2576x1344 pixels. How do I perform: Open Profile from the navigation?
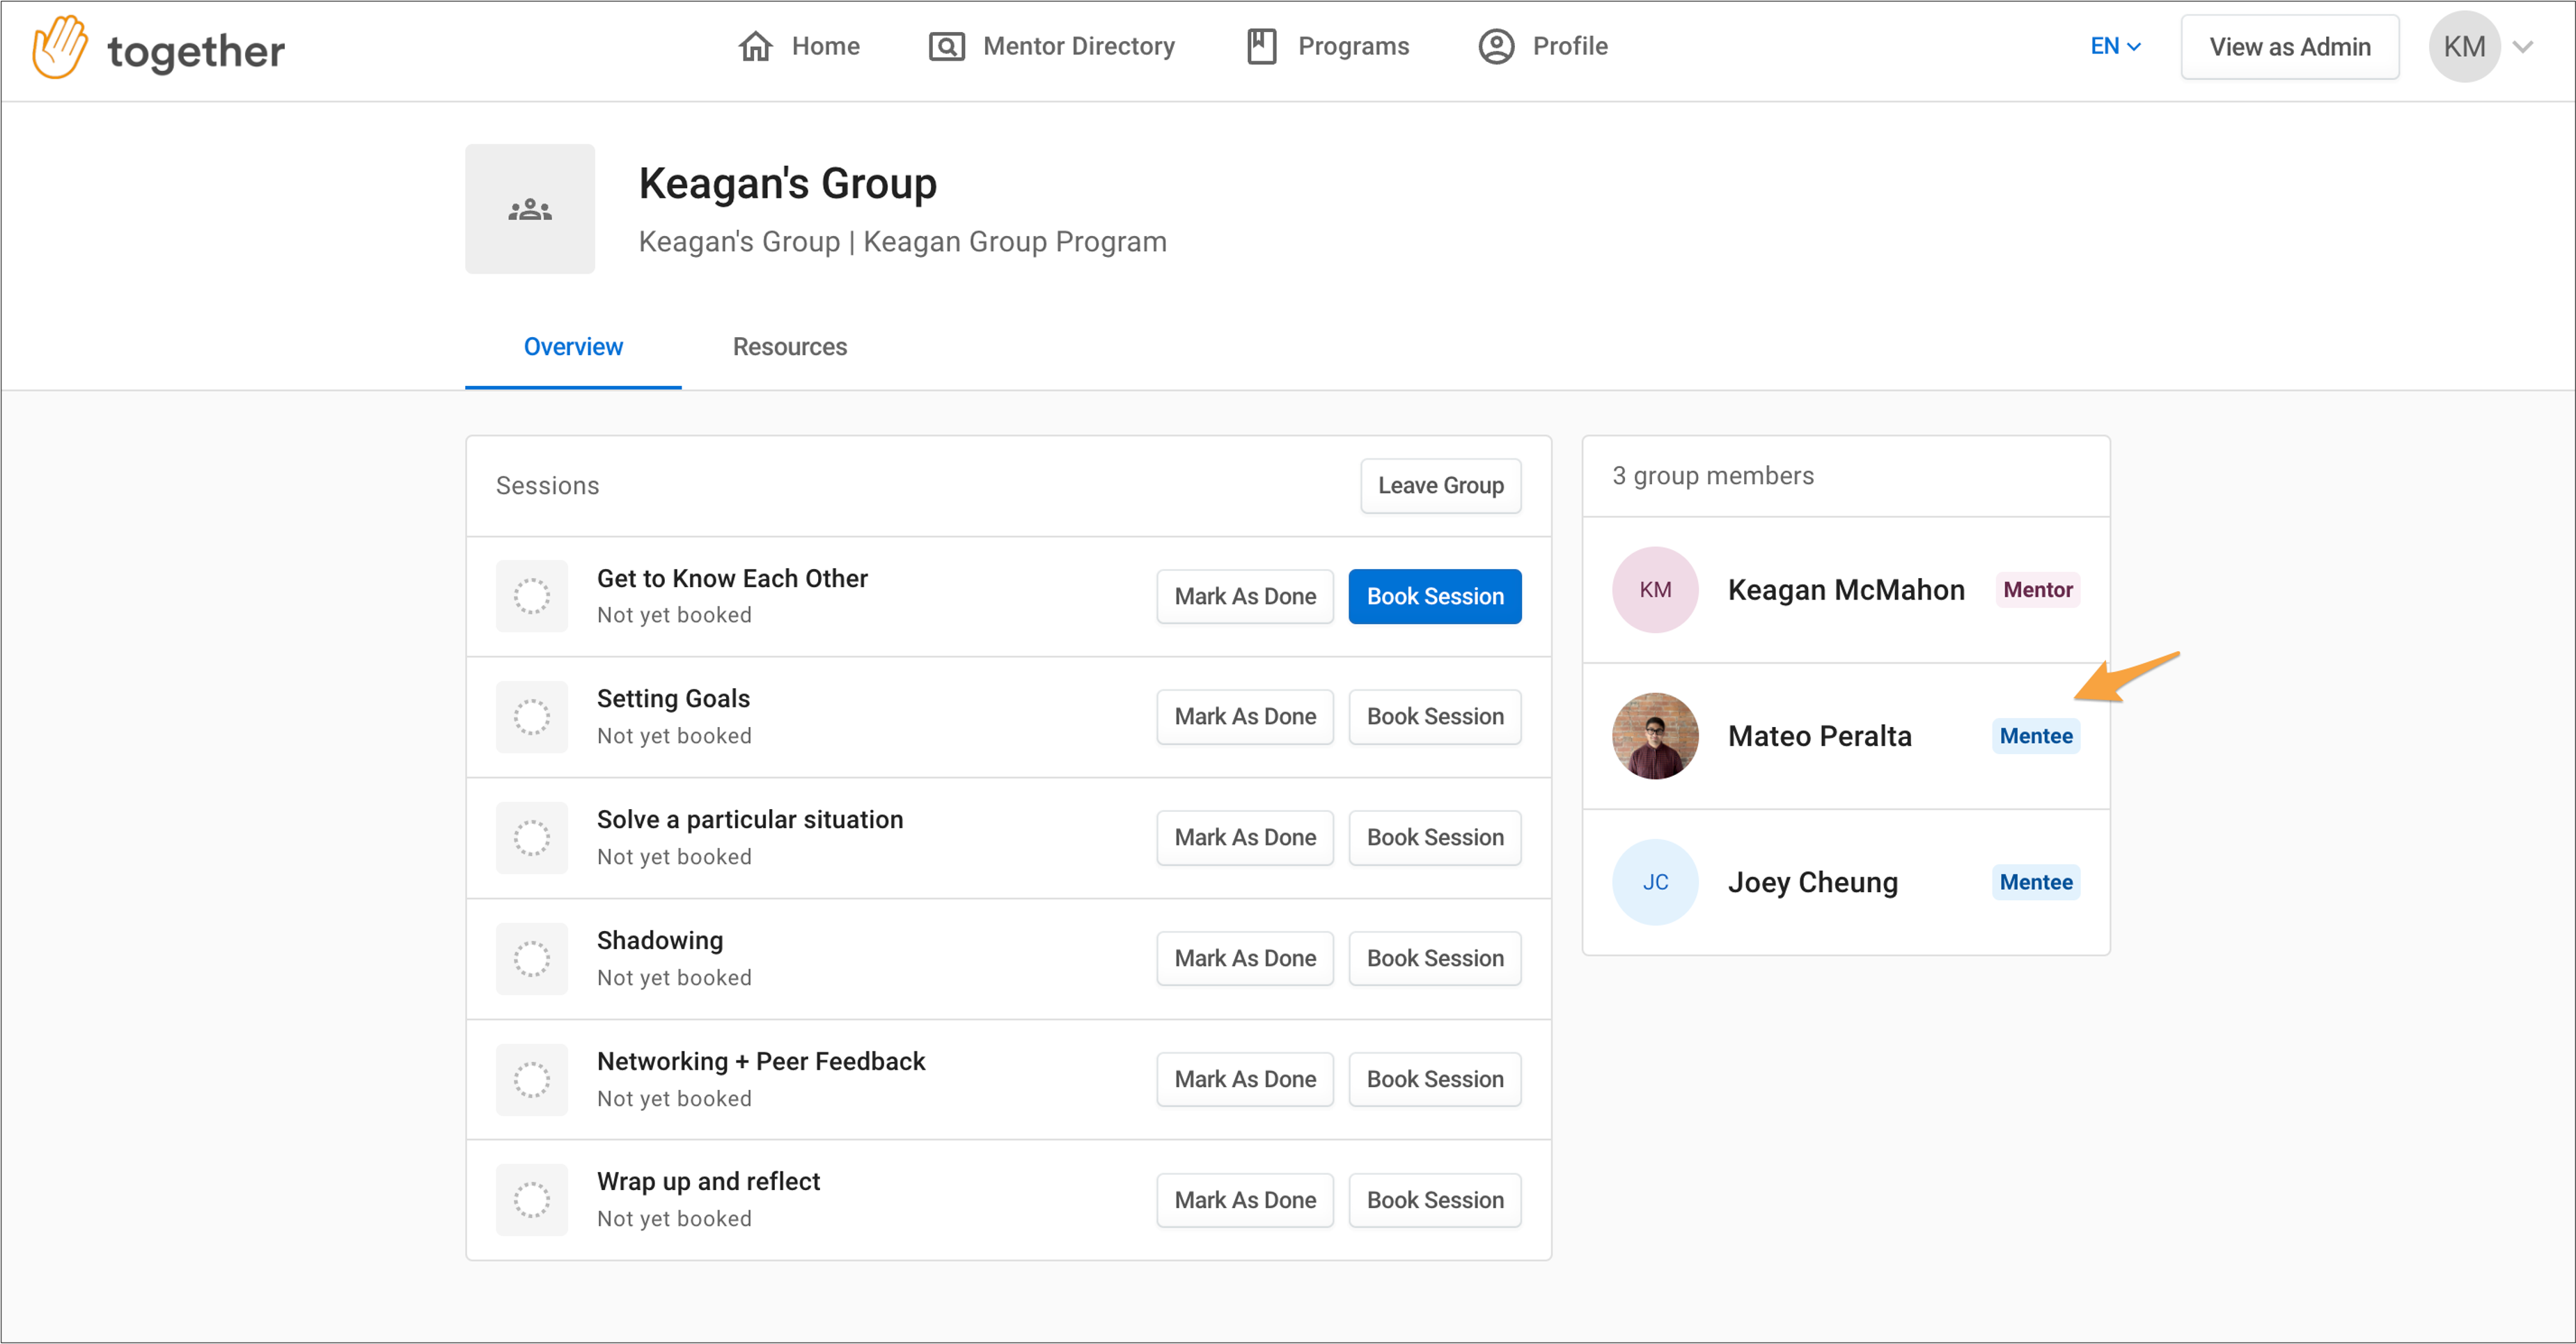pyautogui.click(x=1543, y=46)
